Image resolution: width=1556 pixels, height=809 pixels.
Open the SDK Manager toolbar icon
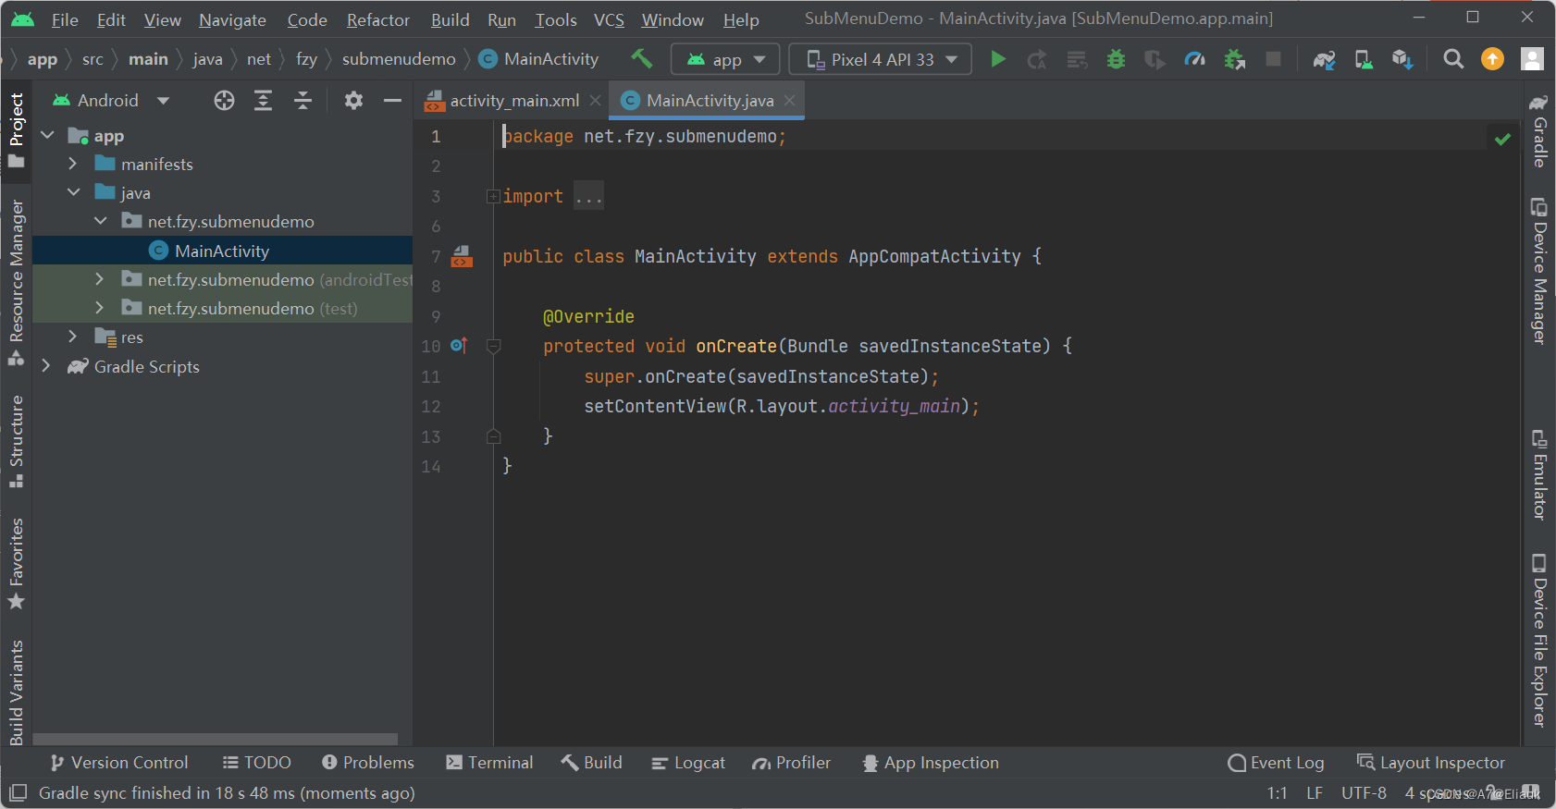point(1402,59)
